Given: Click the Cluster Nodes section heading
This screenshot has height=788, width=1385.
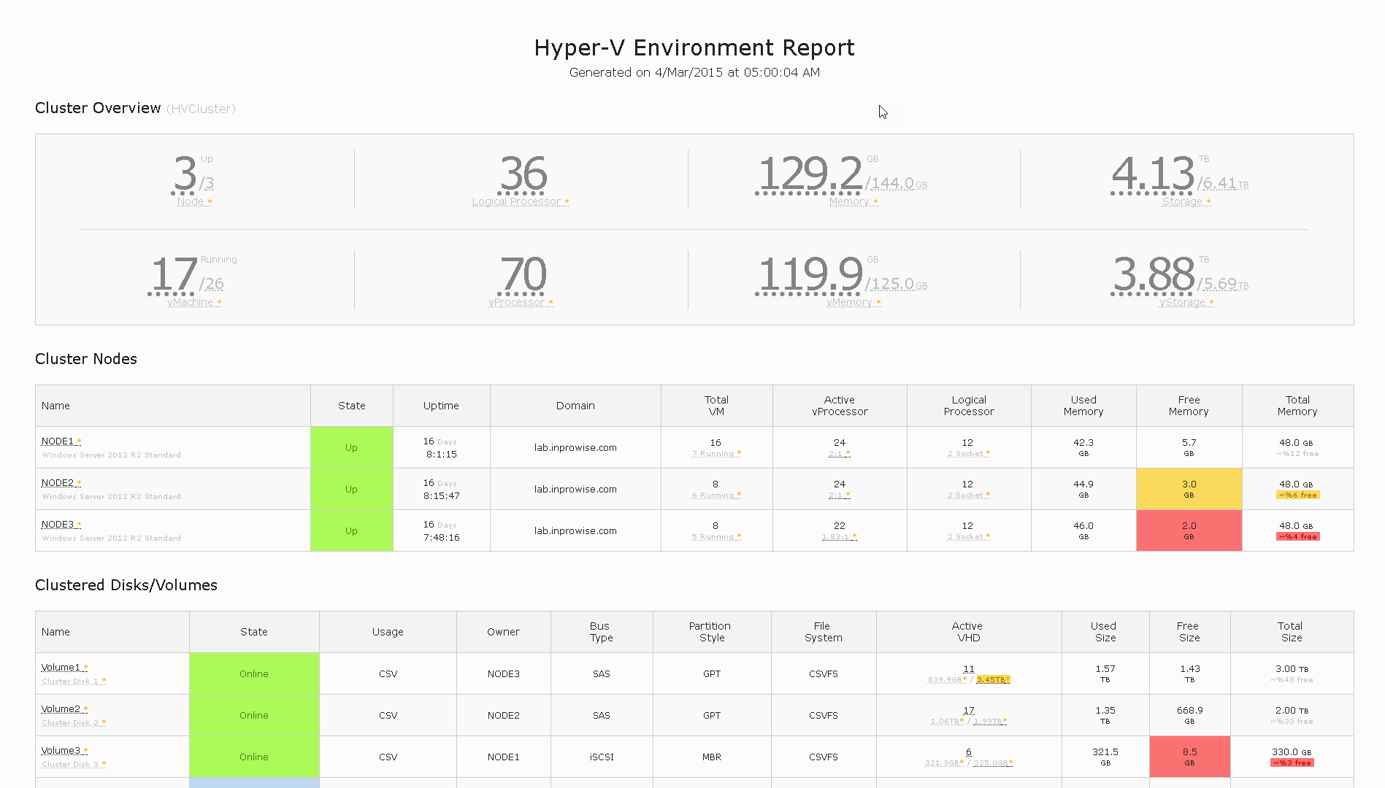Looking at the screenshot, I should pyautogui.click(x=86, y=359).
